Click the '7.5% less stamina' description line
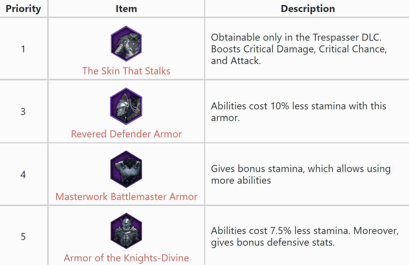This screenshot has height=265, width=409. (x=304, y=231)
